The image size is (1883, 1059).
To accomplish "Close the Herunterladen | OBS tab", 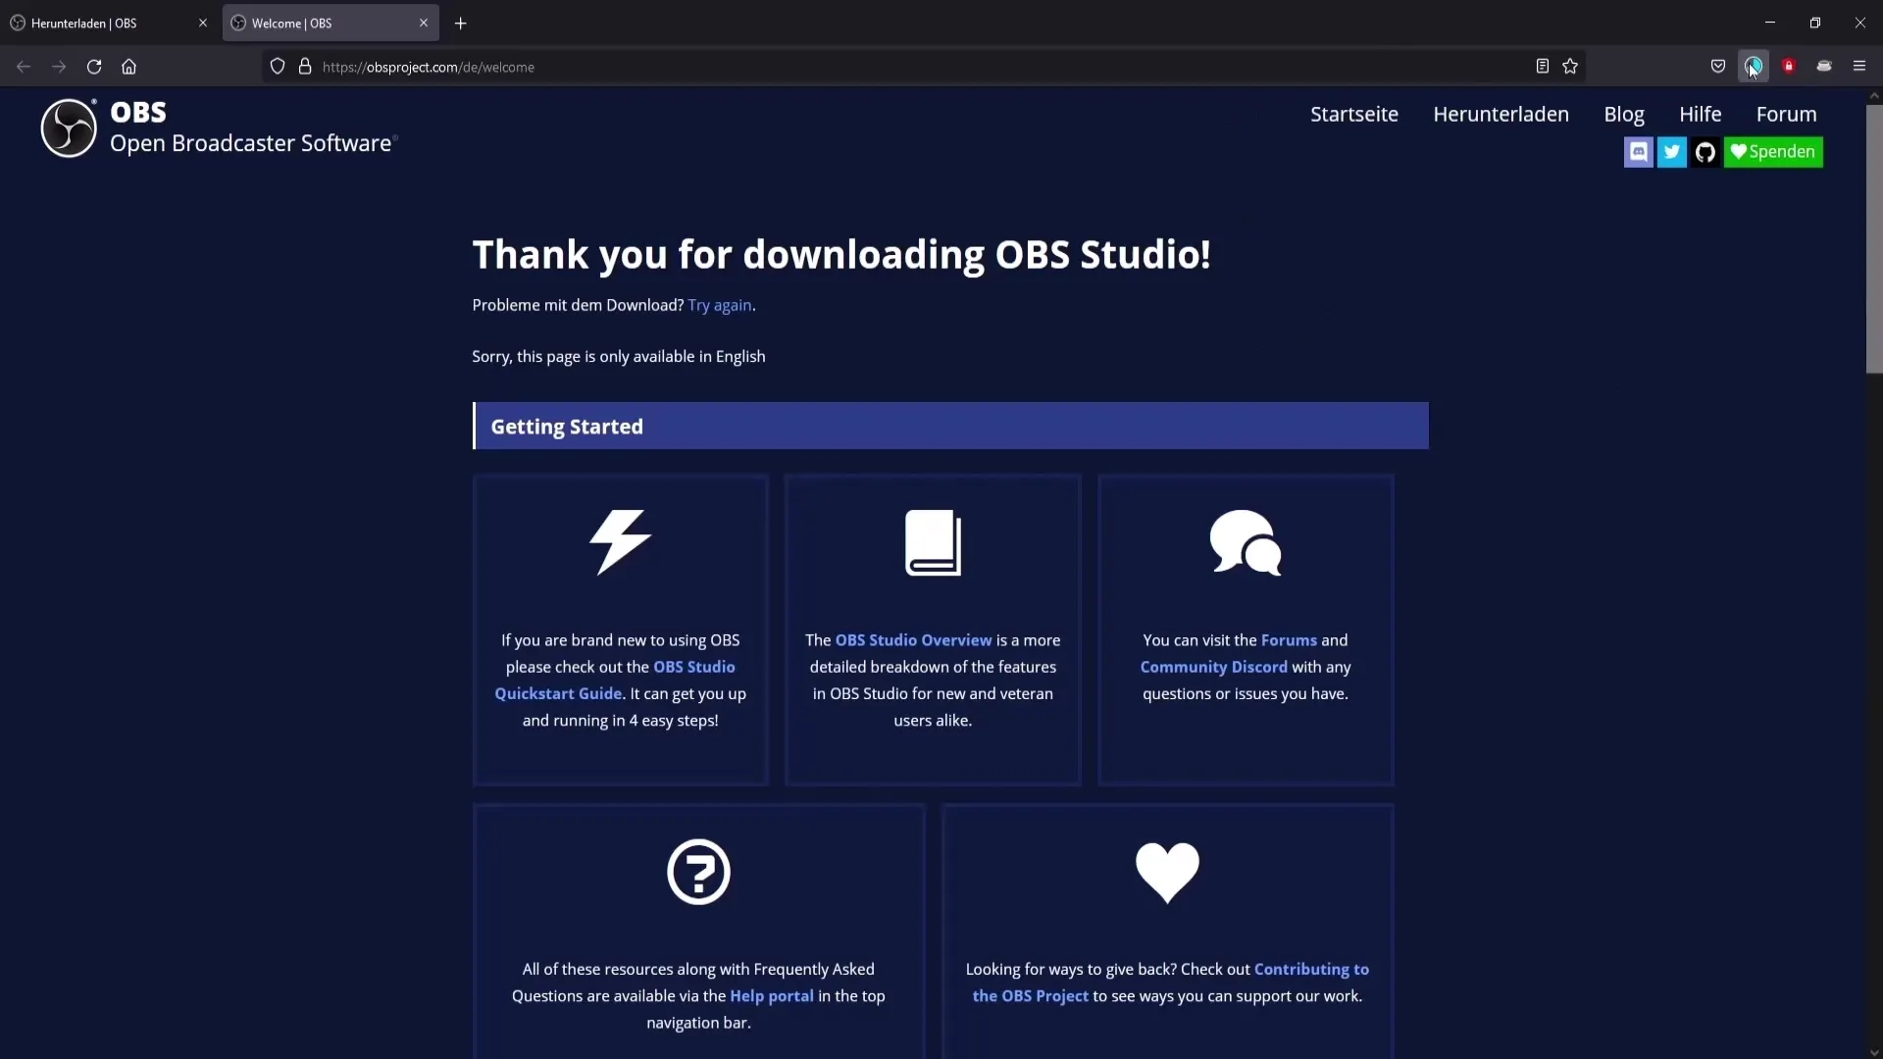I will click(x=203, y=24).
